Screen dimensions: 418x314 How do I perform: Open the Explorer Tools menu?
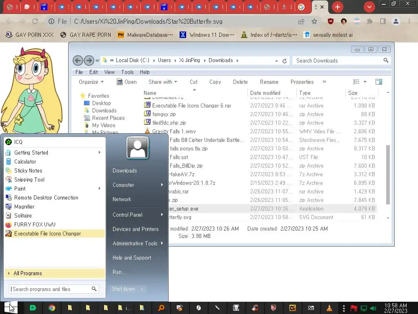[x=127, y=72]
